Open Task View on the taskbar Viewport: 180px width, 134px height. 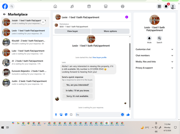click(x=8, y=128)
